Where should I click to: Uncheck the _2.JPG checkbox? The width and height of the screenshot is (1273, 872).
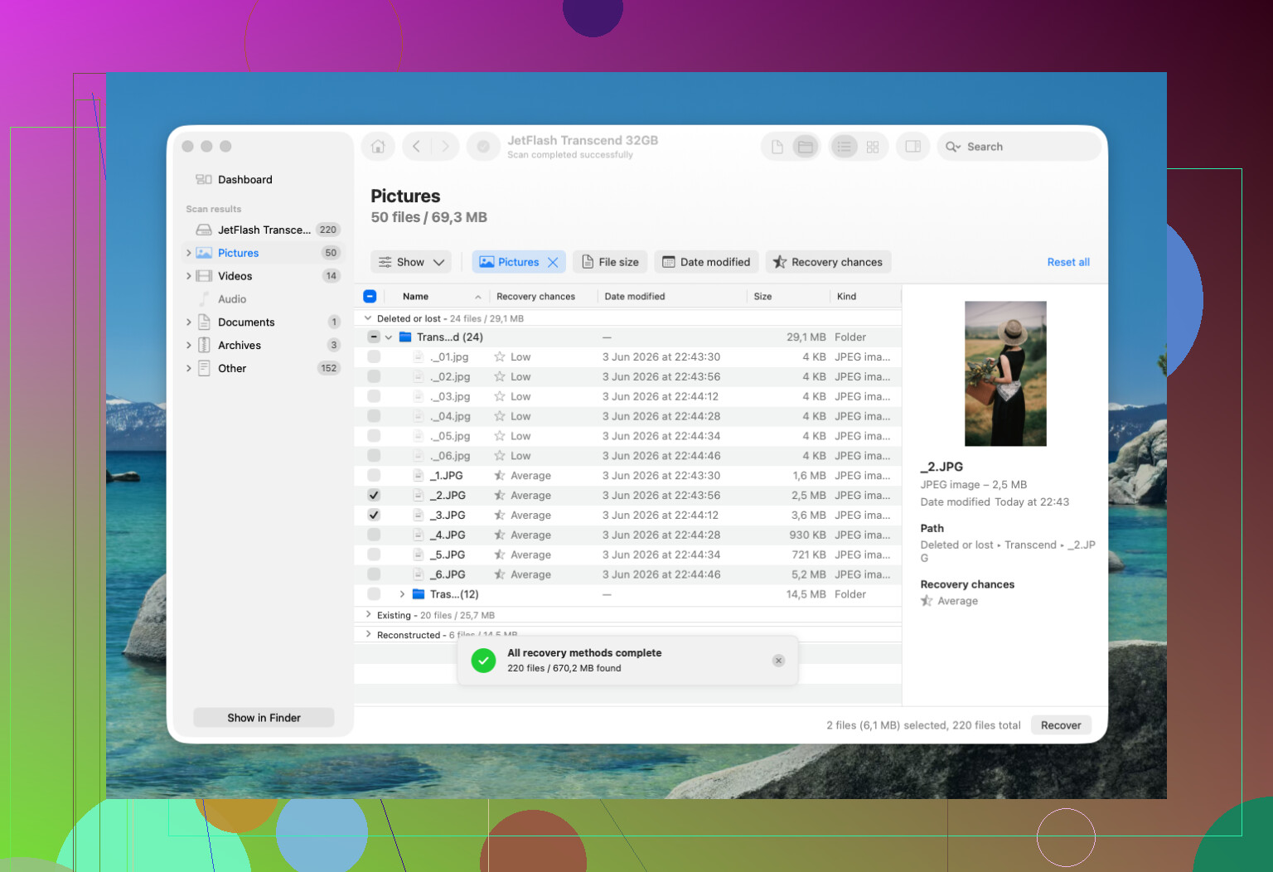[x=374, y=496]
